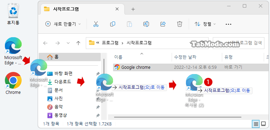The image size is (270, 130).
Task: Open the Recycle Bin desktop icon
Action: (13, 14)
